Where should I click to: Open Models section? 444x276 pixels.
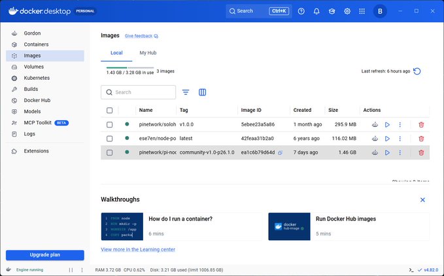pos(44,112)
